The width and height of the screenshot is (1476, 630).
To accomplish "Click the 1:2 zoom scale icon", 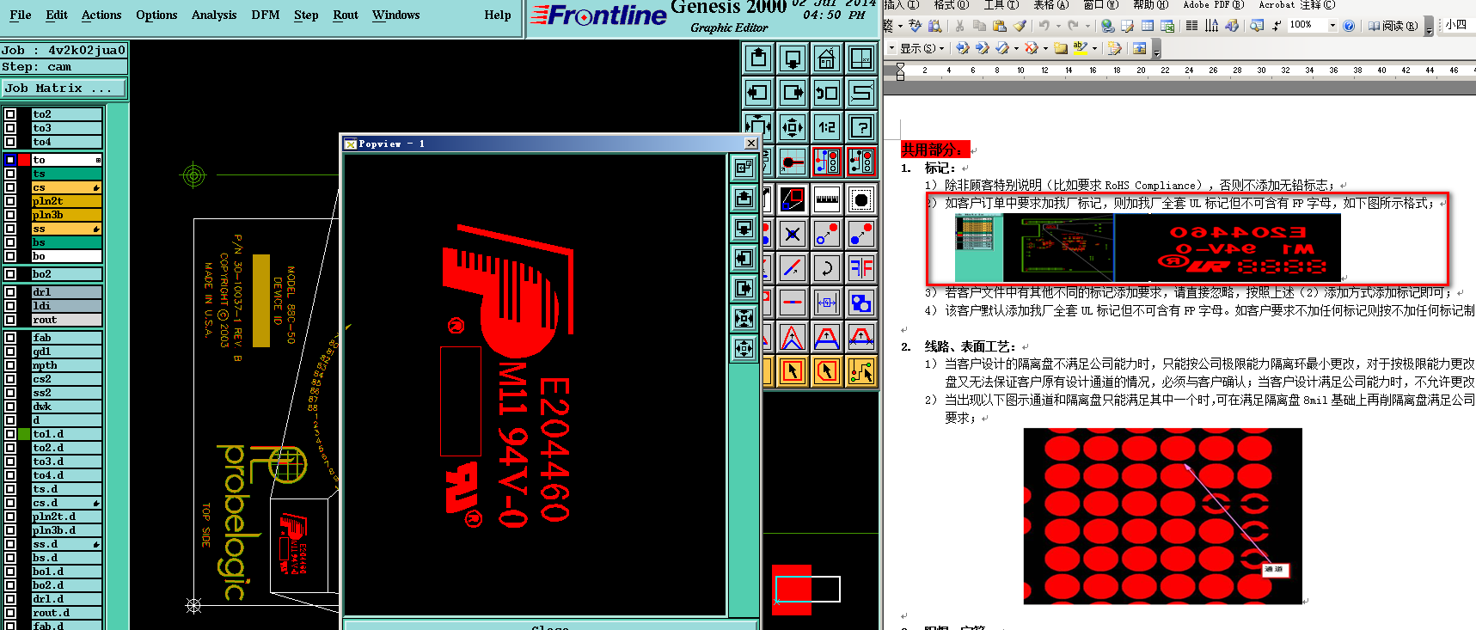I will click(827, 127).
